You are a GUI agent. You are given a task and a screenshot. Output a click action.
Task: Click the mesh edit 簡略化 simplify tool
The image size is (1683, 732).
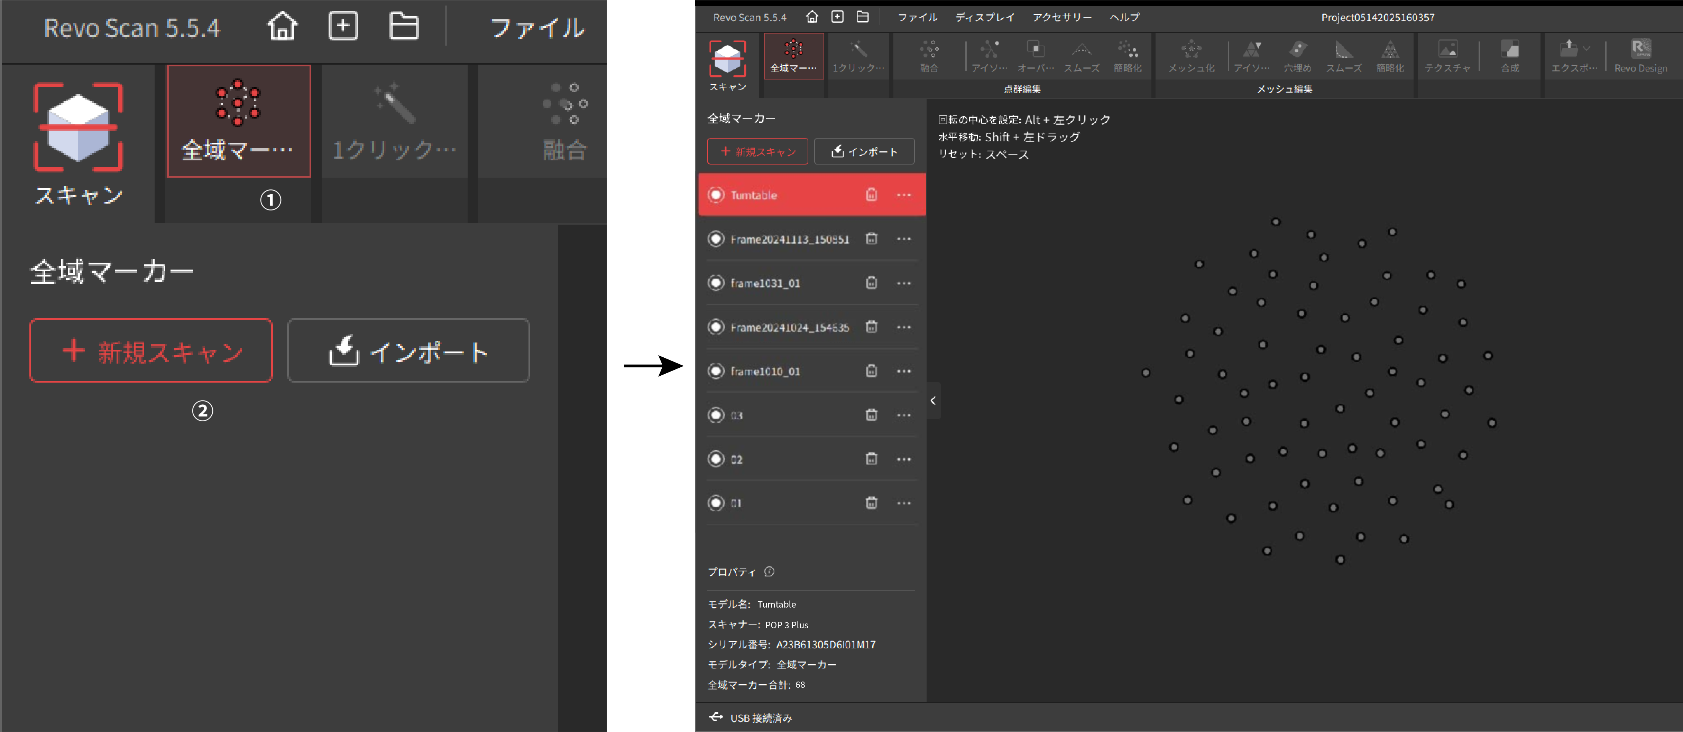coord(1390,56)
